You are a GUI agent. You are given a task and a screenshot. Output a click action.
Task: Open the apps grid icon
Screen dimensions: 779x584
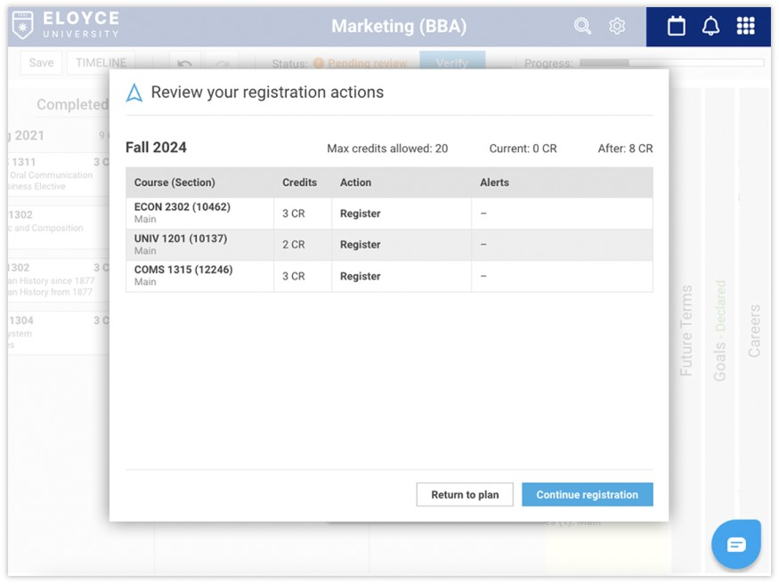click(745, 26)
